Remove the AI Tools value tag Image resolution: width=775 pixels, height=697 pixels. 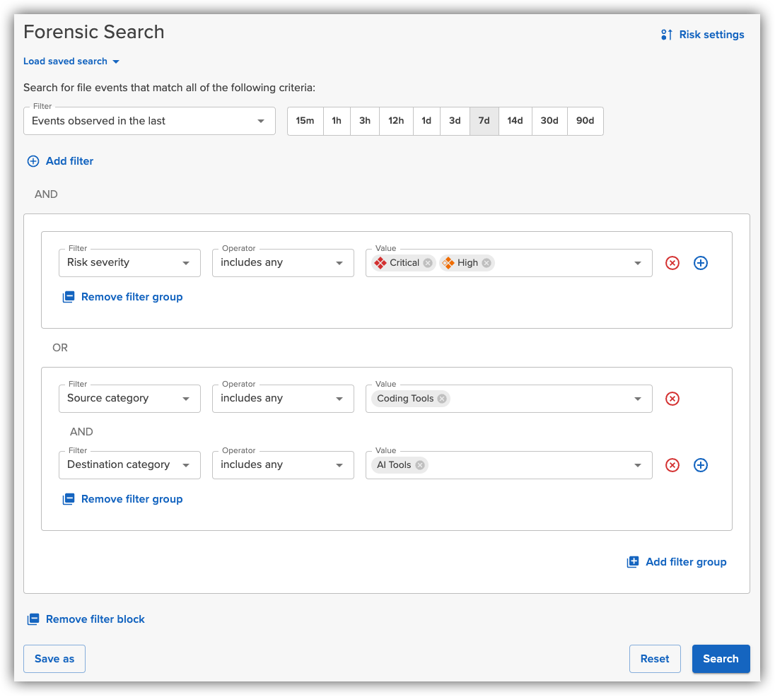click(x=420, y=464)
